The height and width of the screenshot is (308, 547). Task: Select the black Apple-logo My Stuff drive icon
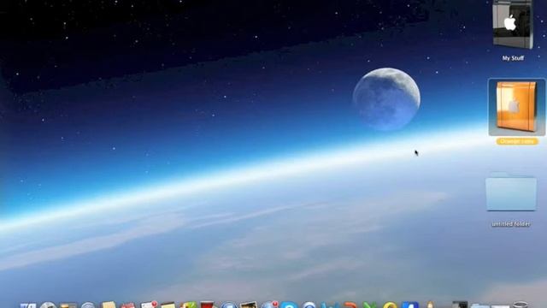pos(513,24)
